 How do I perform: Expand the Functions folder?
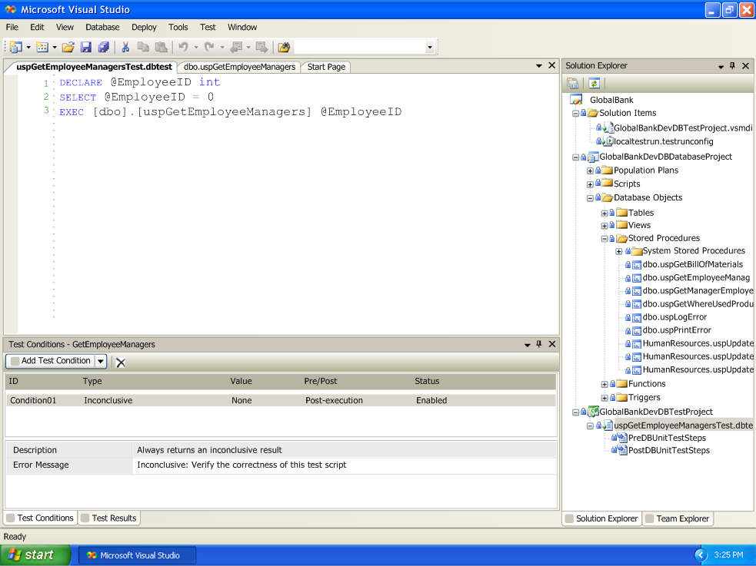coord(604,384)
